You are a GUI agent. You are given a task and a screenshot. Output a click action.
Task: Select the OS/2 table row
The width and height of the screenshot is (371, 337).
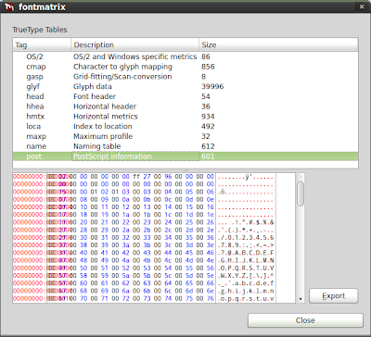(185, 56)
